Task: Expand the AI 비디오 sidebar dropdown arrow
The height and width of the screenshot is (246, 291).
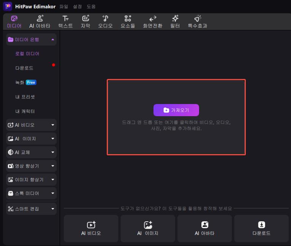Action: click(53, 125)
